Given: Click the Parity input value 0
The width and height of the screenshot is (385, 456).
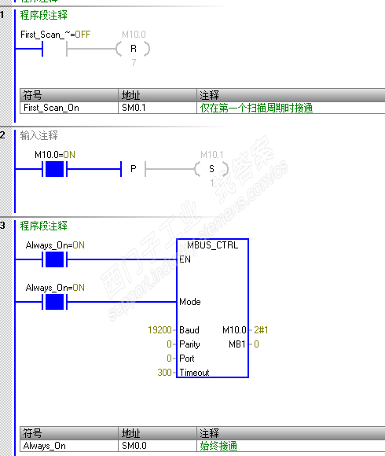Looking at the screenshot, I should tap(169, 344).
